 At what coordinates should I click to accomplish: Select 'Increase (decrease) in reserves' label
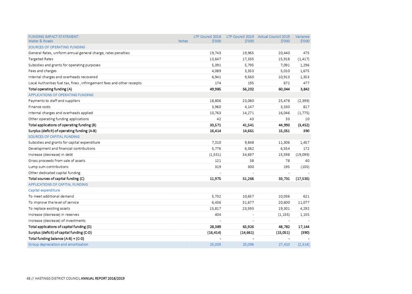[x=54, y=215]
